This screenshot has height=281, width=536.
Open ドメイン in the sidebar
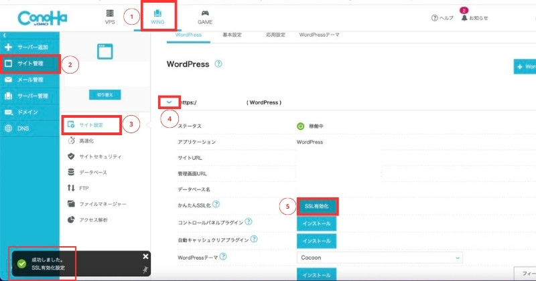coord(29,112)
